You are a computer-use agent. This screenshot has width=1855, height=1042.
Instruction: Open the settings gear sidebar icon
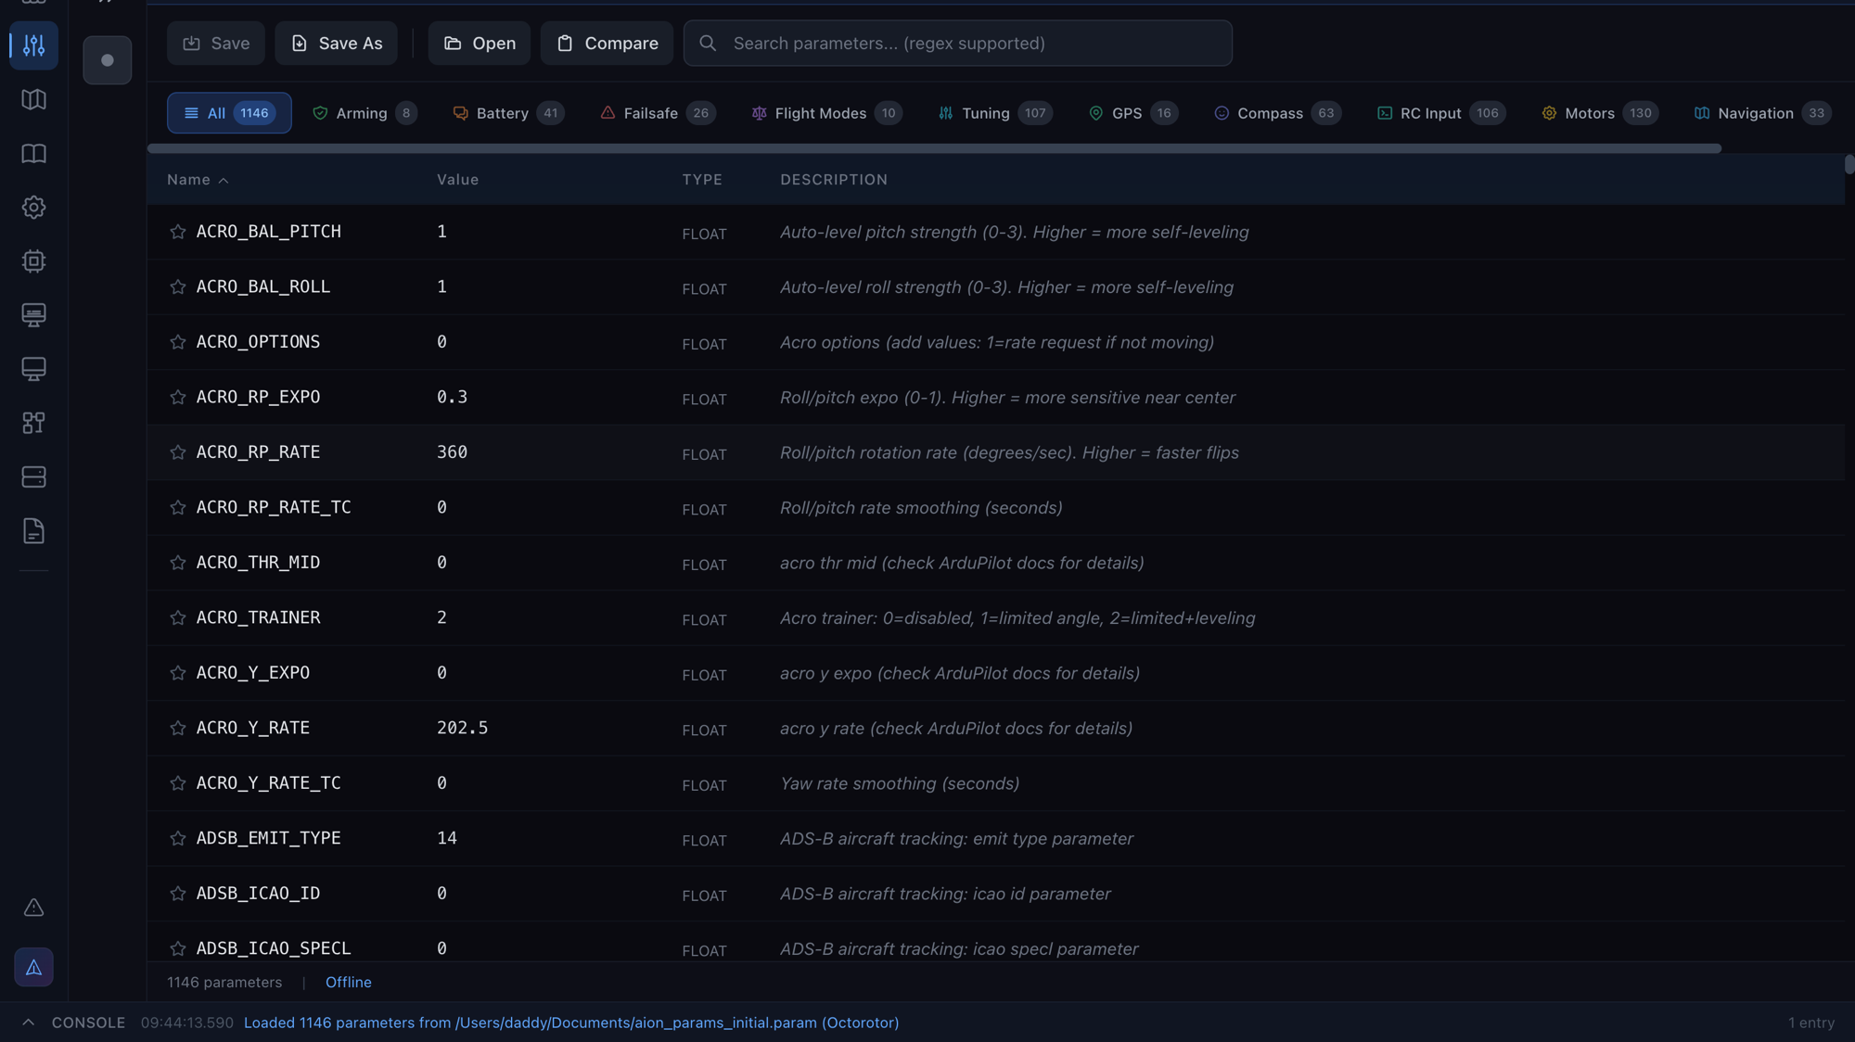coord(33,207)
